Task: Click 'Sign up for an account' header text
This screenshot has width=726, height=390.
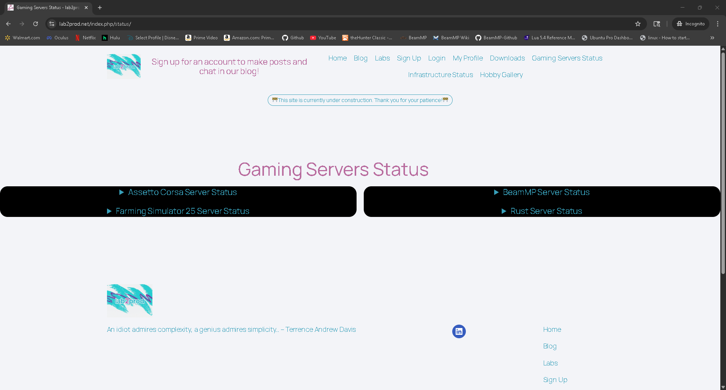Action: pyautogui.click(x=229, y=67)
